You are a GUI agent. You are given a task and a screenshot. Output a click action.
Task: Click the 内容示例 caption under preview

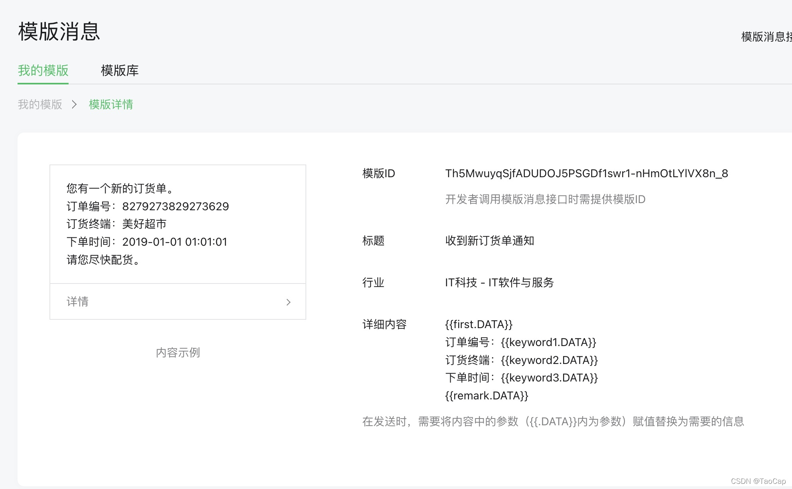pos(178,352)
